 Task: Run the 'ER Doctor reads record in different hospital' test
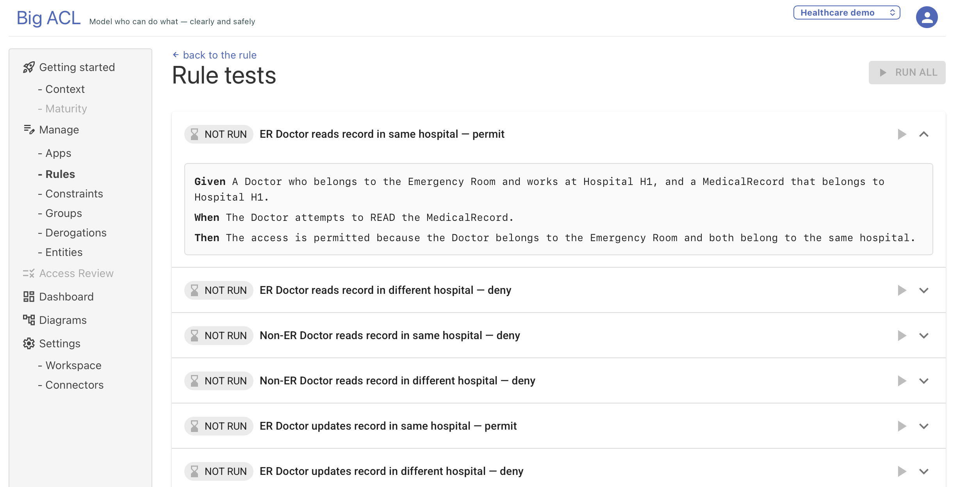[902, 290]
